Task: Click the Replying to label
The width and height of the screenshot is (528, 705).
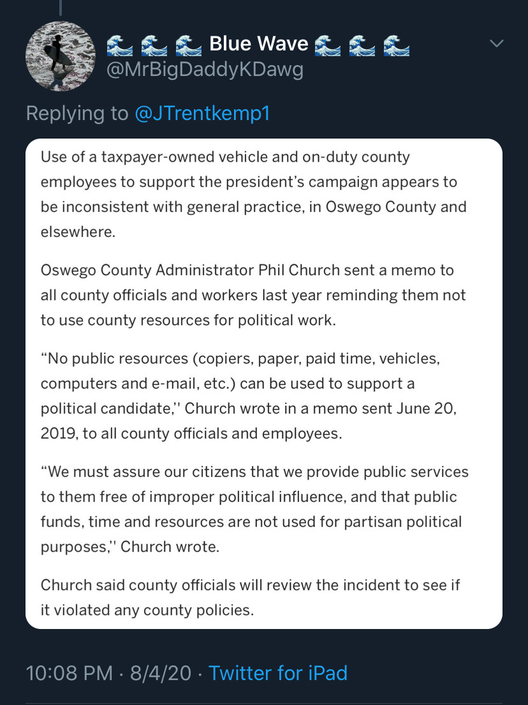Action: tap(77, 113)
